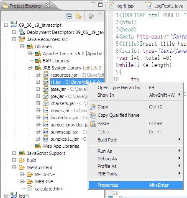Click the Web App Libraries icon

38,146
